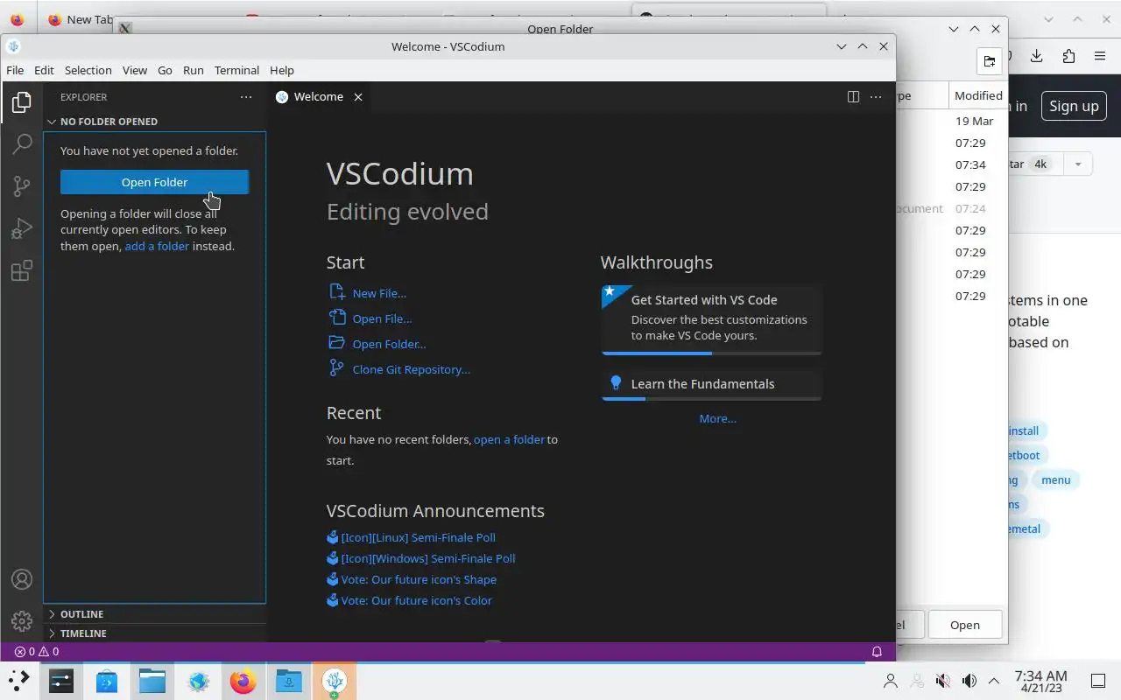Open the Run and Debug view
1121x700 pixels.
tap(22, 228)
